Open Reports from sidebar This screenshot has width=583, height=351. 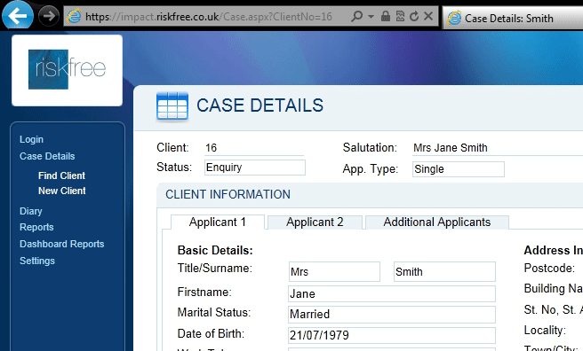pyautogui.click(x=36, y=227)
